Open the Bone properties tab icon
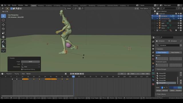 [x=153, y=77]
